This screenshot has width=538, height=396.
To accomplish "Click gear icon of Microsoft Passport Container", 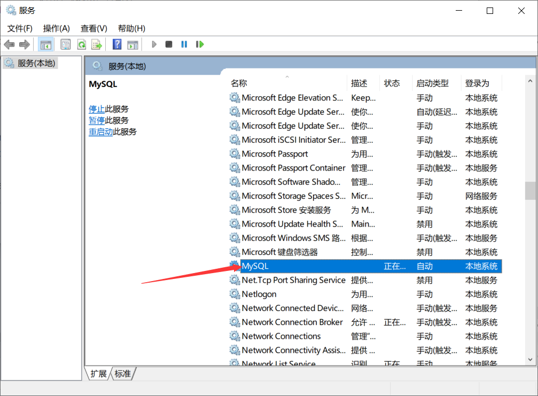I will [235, 168].
